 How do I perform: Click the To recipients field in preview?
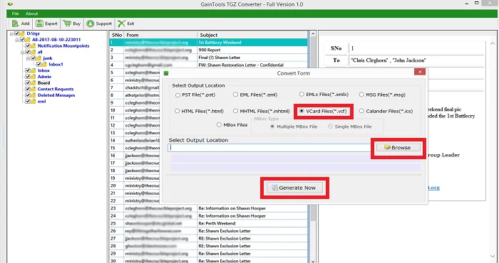click(416, 60)
